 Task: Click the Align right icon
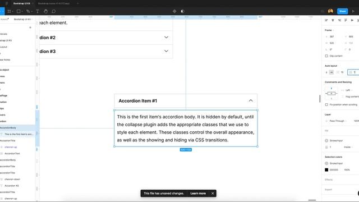pos(339,20)
